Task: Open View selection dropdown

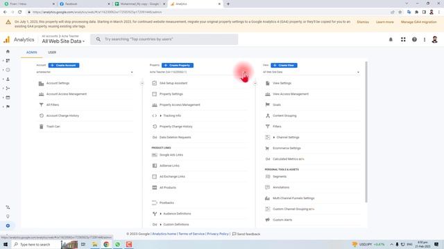Action: click(x=311, y=72)
